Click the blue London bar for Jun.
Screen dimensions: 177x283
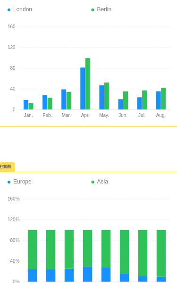click(x=121, y=104)
